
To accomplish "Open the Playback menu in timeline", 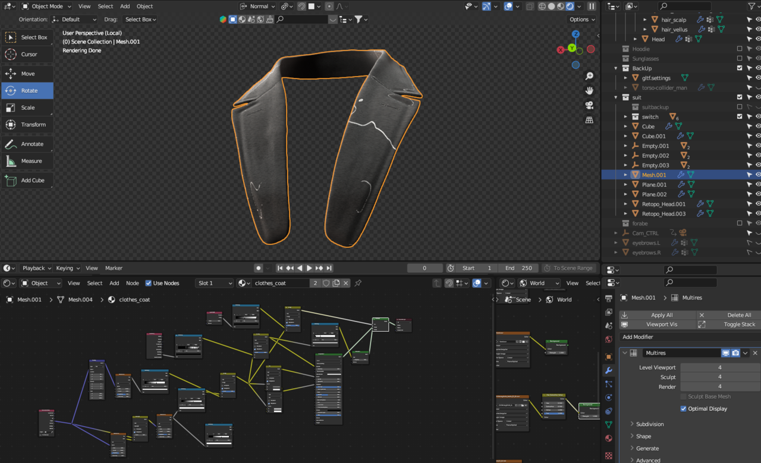I will [x=37, y=268].
